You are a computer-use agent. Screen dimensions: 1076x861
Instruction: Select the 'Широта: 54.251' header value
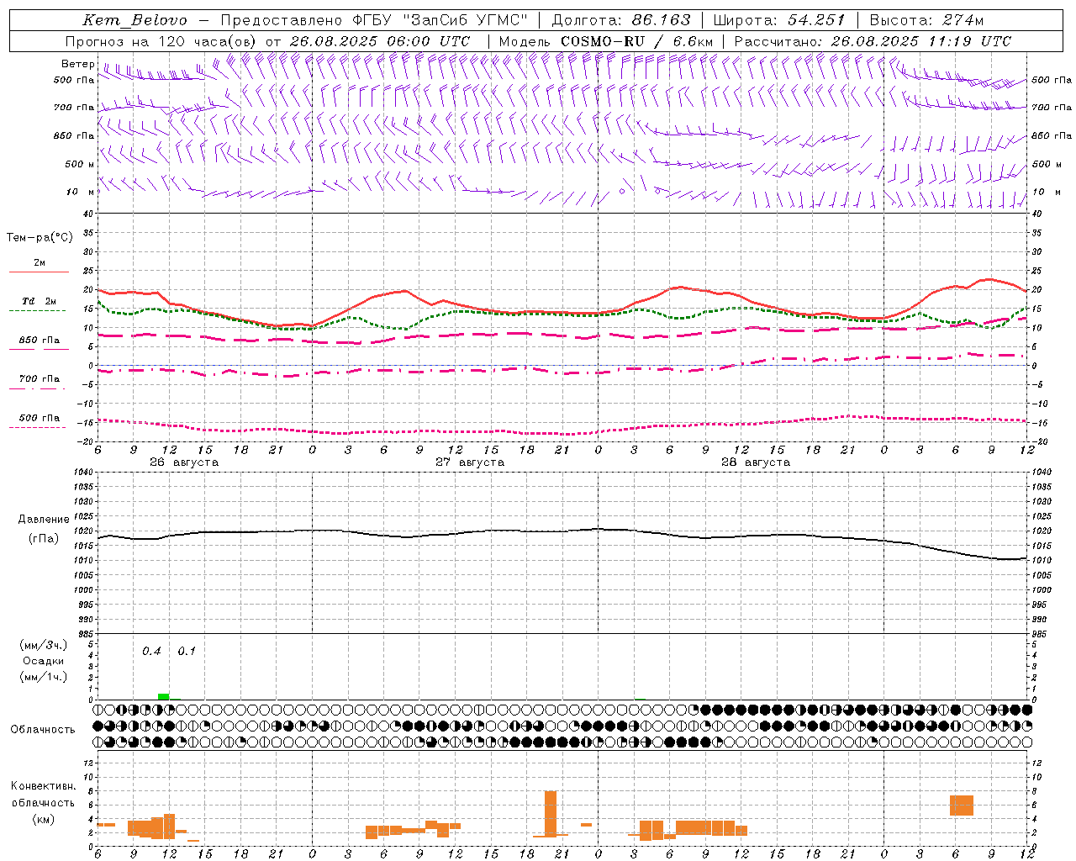point(779,20)
